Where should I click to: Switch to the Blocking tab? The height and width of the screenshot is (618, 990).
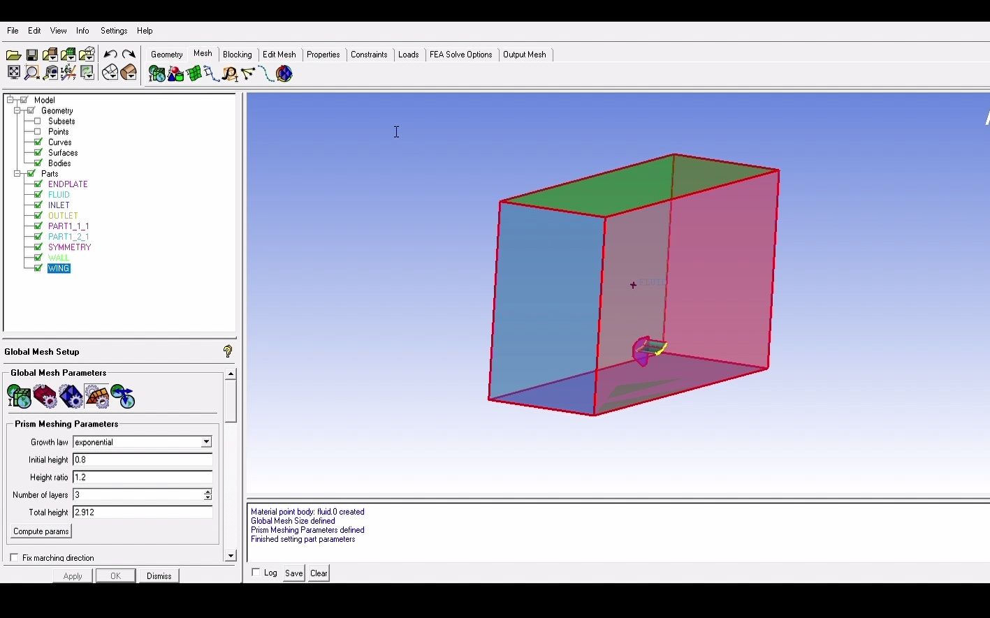[x=237, y=54]
